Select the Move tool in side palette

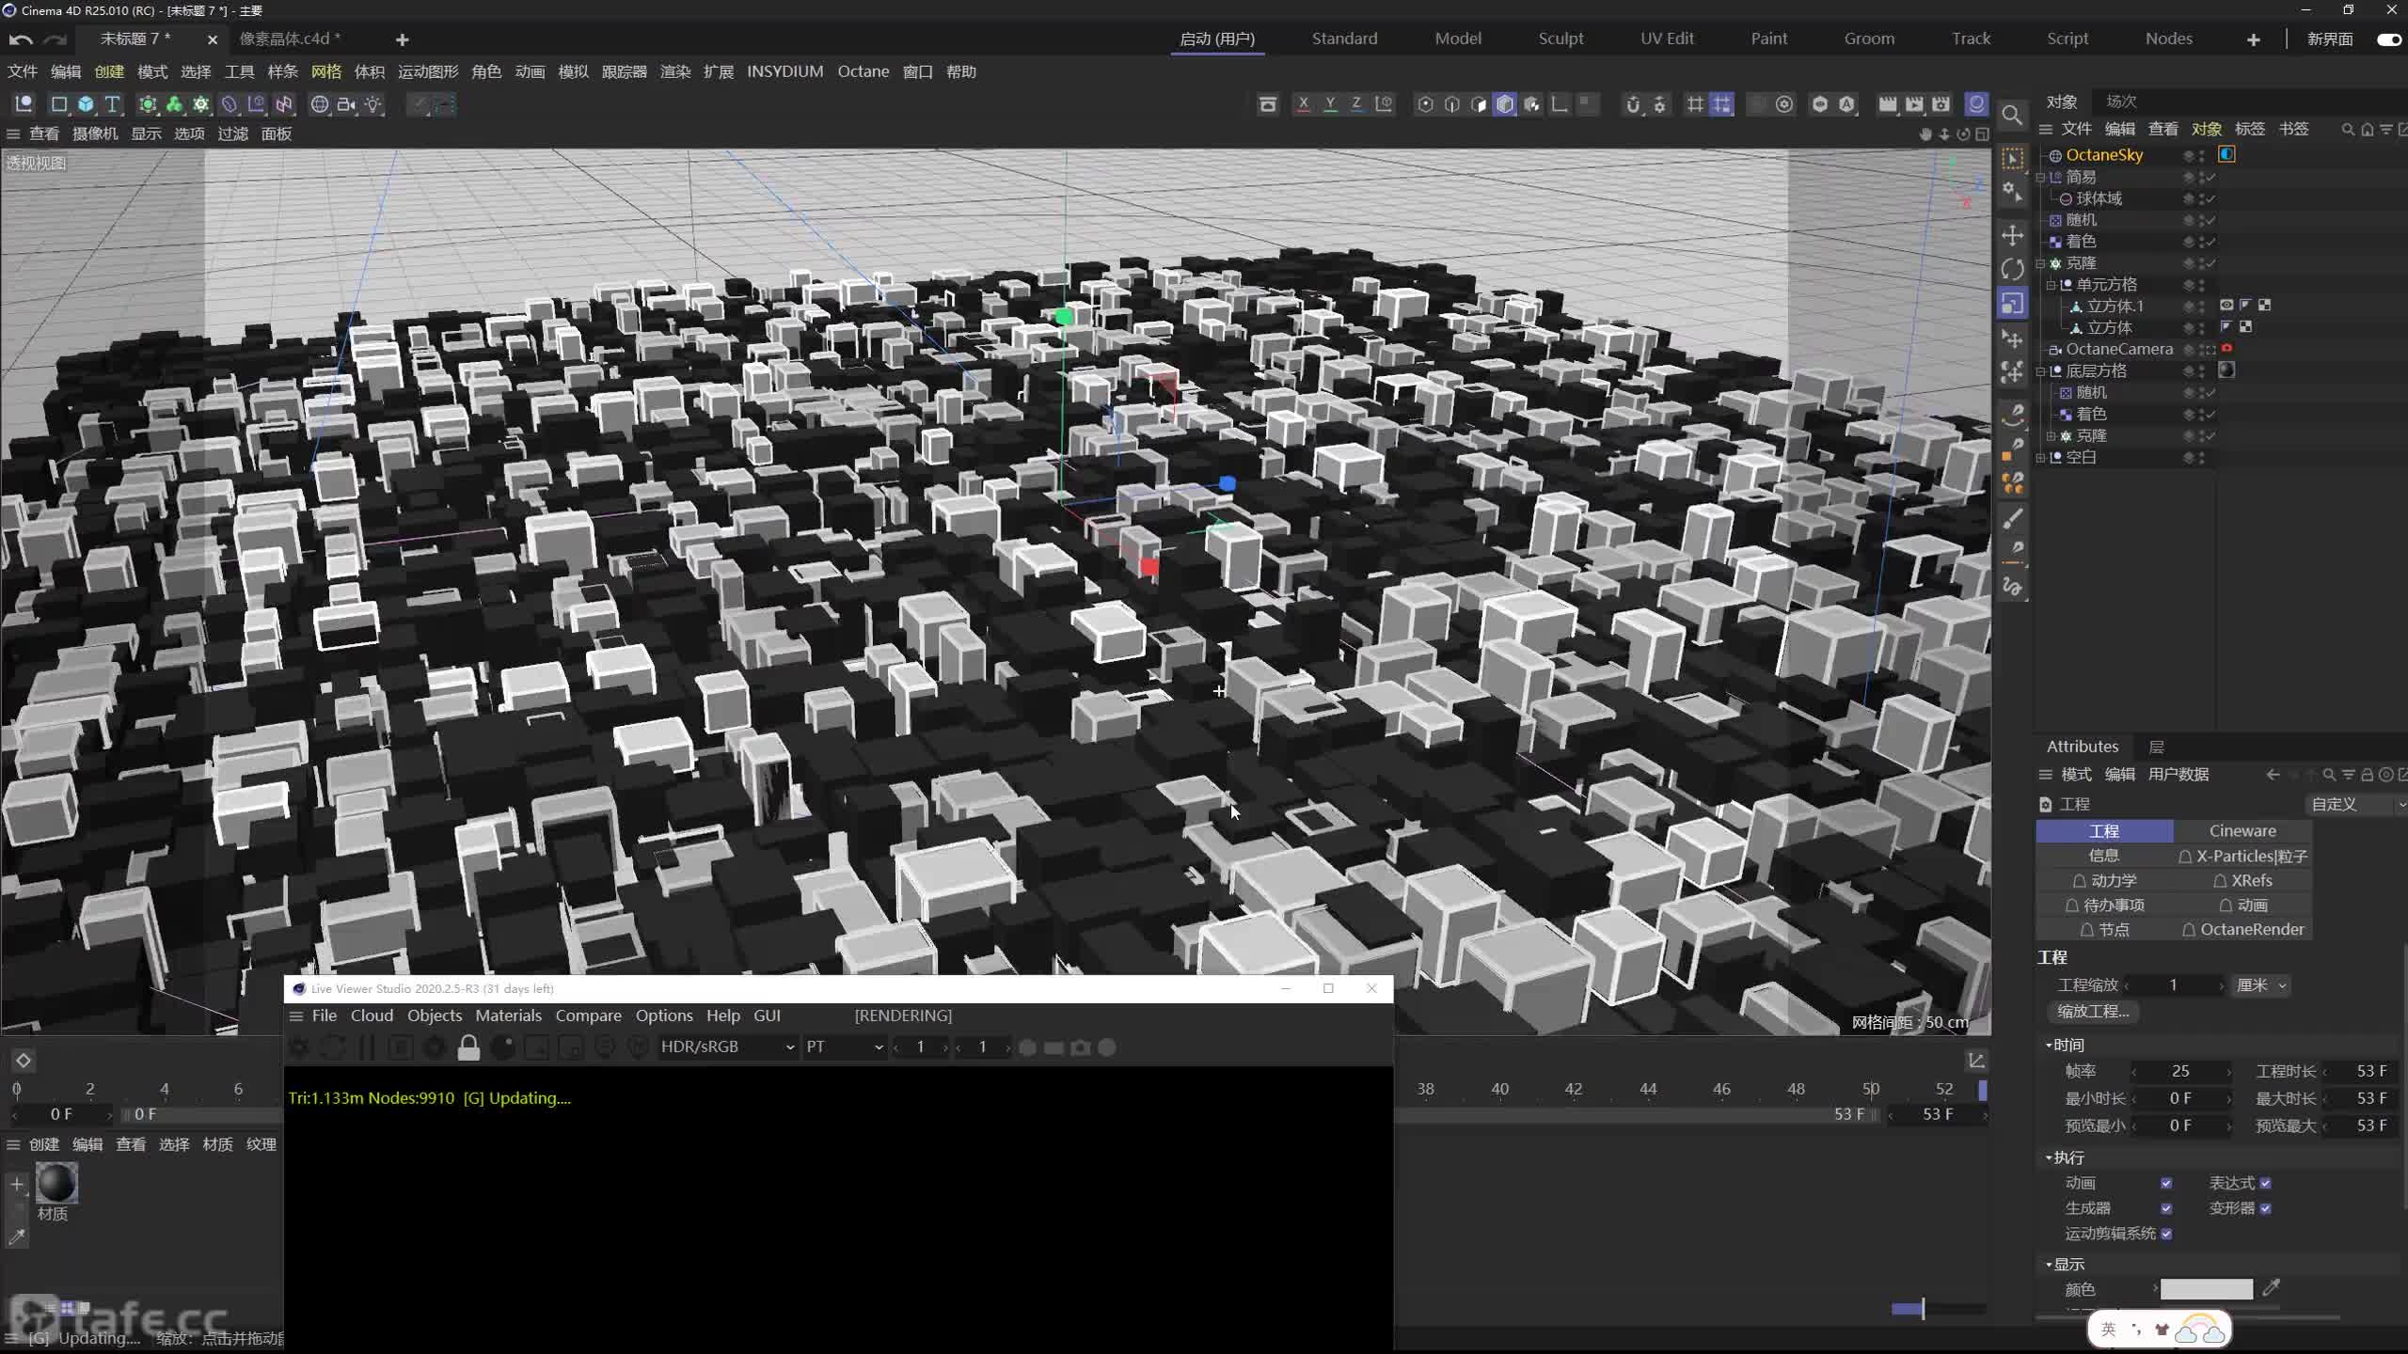coord(2012,235)
